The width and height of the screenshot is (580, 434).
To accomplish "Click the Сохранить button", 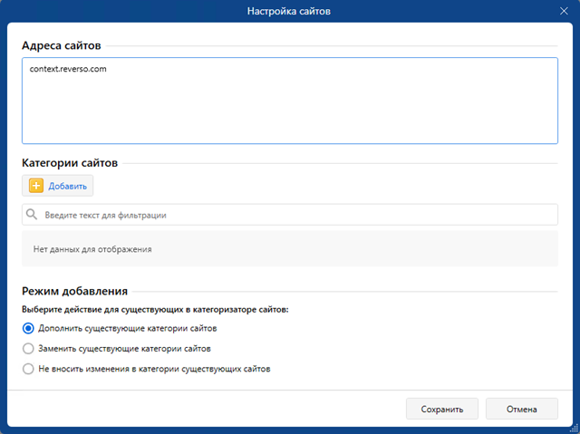I will click(442, 409).
